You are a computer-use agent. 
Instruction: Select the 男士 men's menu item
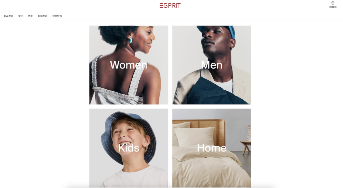[x=30, y=16]
